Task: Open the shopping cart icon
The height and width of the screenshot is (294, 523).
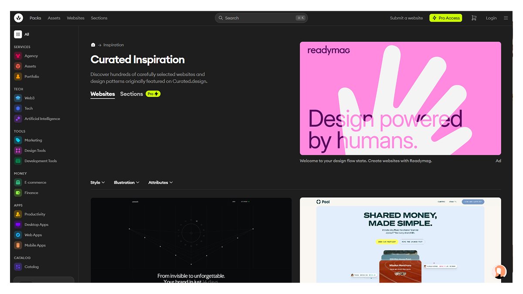Action: (474, 18)
